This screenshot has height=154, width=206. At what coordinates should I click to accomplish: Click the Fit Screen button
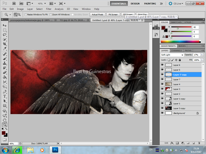coord(113,14)
